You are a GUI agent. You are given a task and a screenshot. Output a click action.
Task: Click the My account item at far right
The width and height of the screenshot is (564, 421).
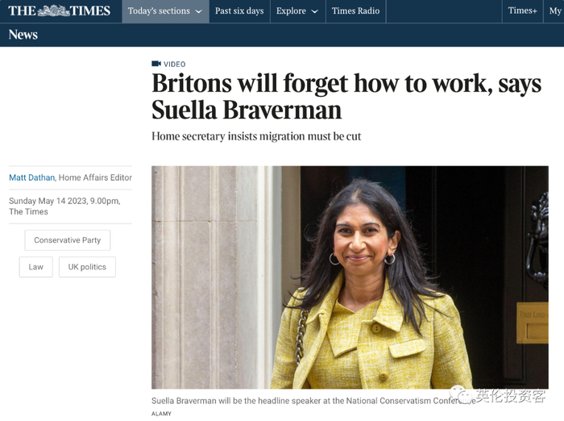click(x=554, y=11)
